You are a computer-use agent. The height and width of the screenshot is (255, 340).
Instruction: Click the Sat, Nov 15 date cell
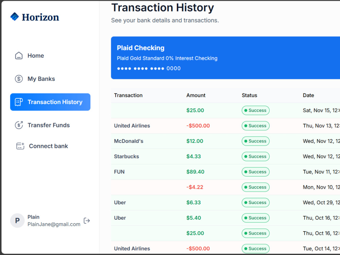coord(321,111)
